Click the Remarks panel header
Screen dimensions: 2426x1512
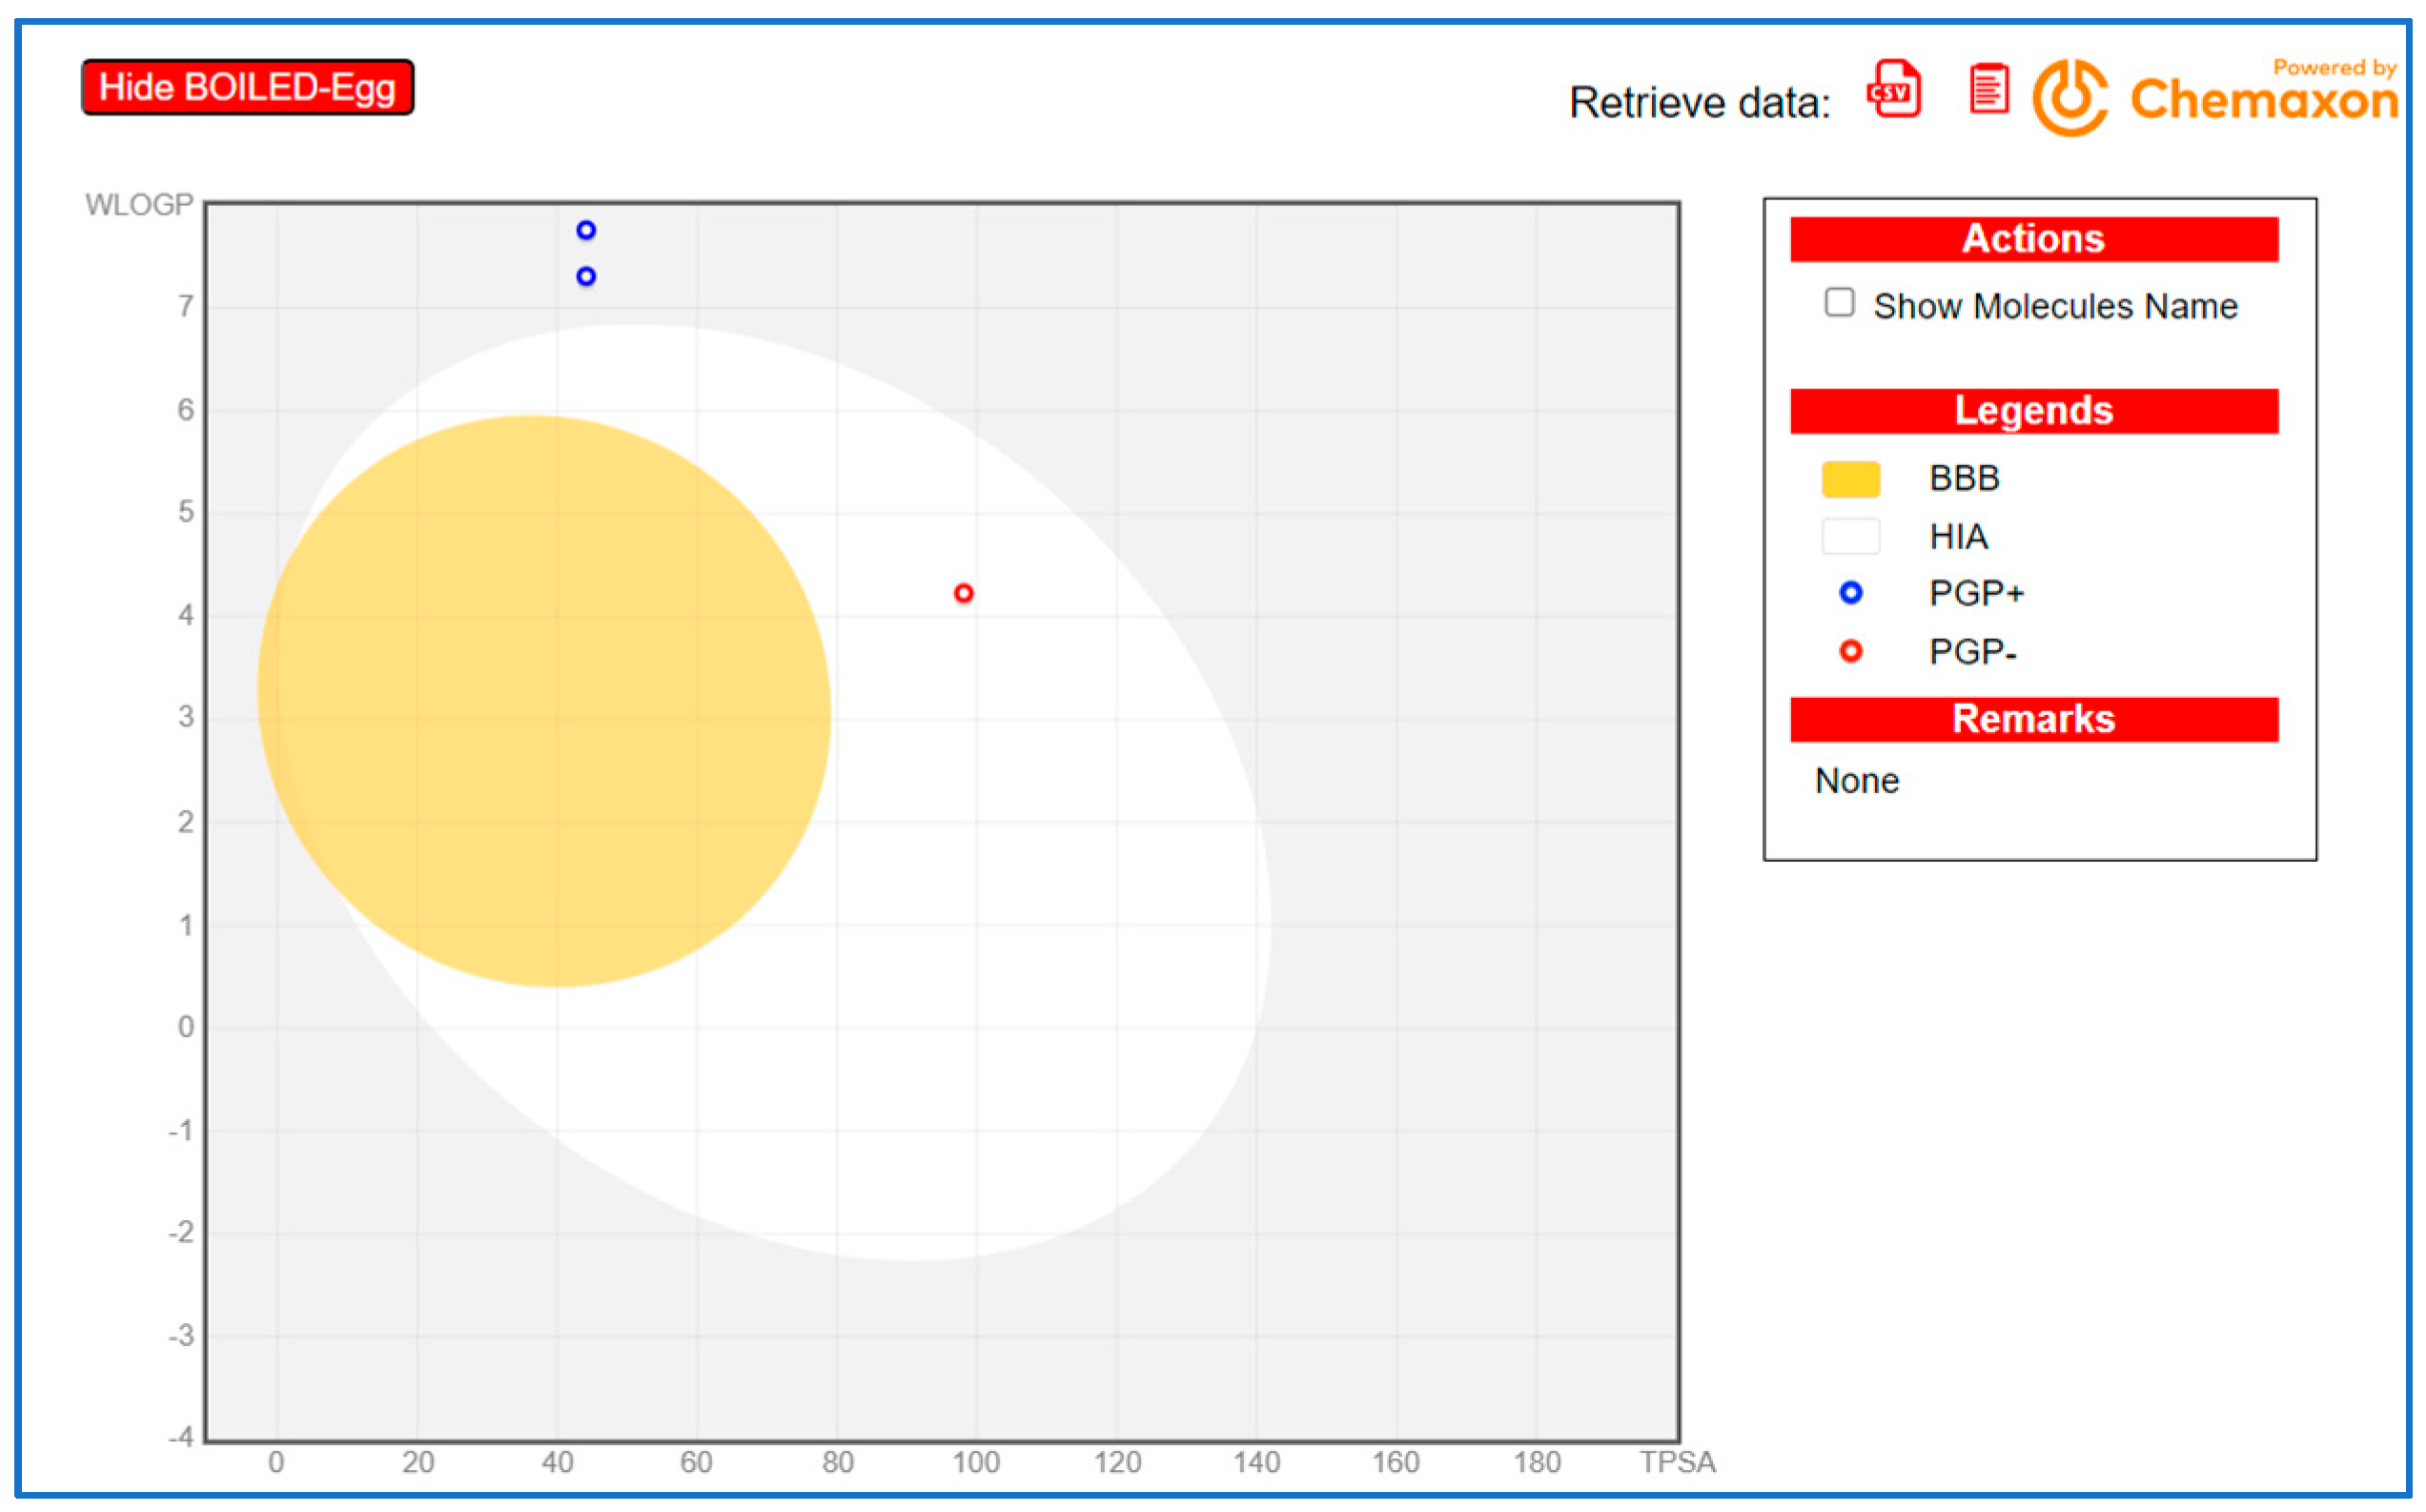click(x=2034, y=720)
